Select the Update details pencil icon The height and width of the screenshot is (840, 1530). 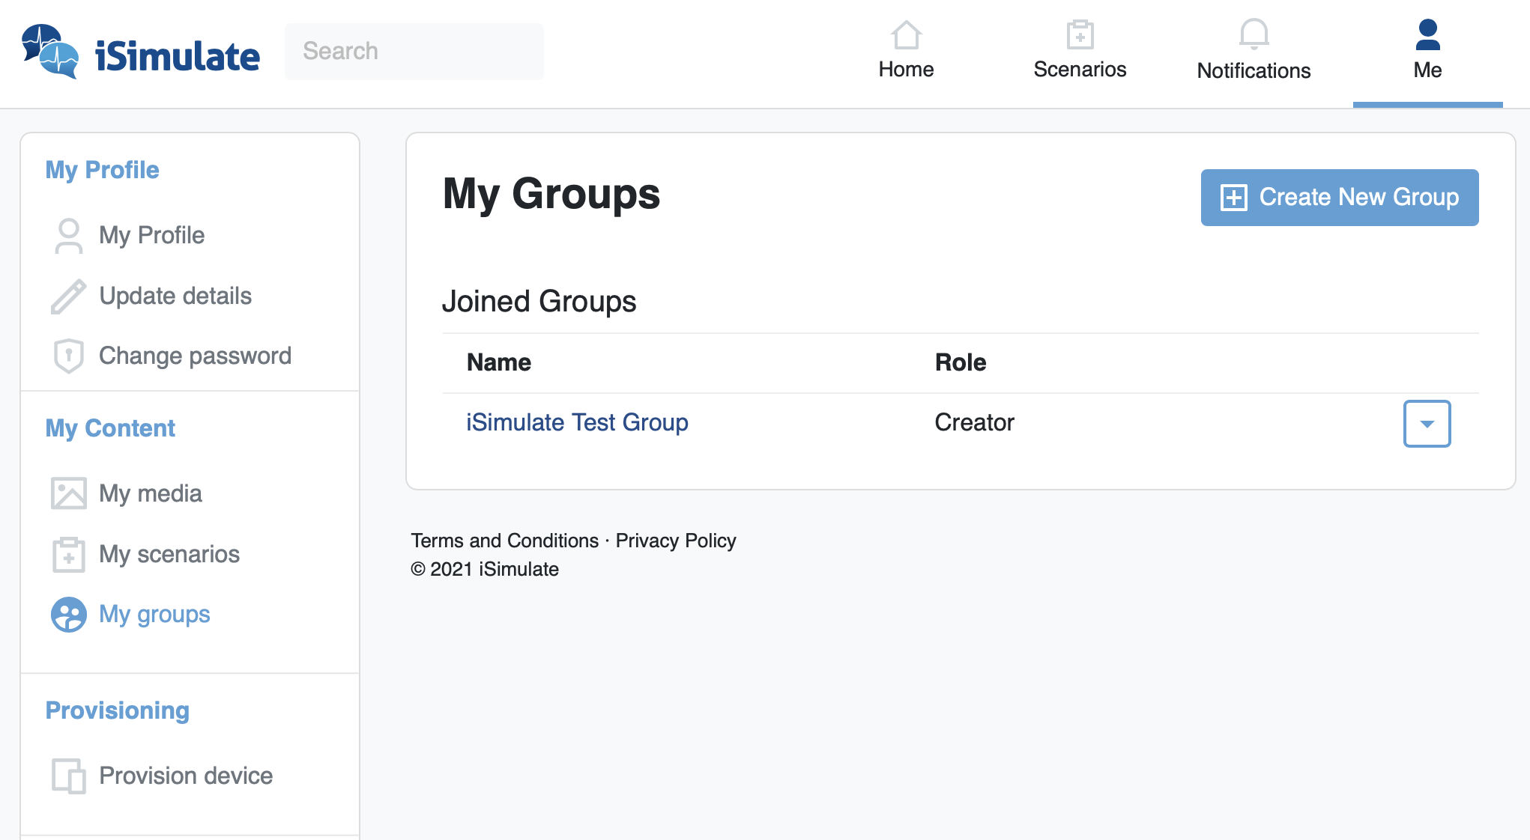[68, 295]
